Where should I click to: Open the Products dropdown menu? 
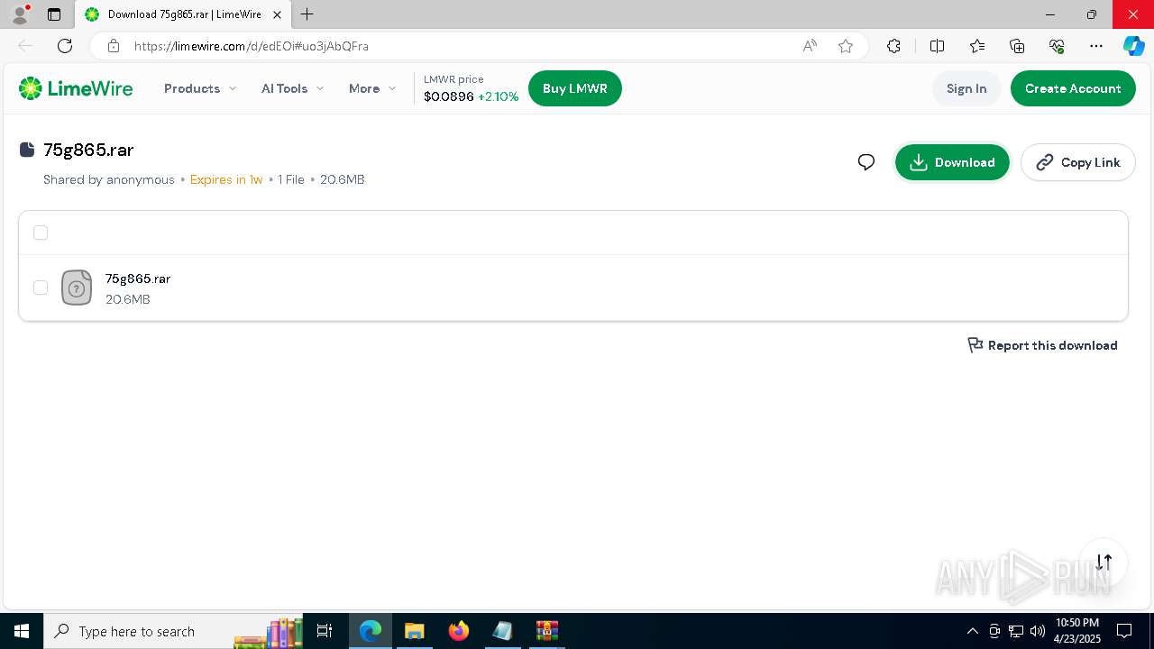pos(200,88)
